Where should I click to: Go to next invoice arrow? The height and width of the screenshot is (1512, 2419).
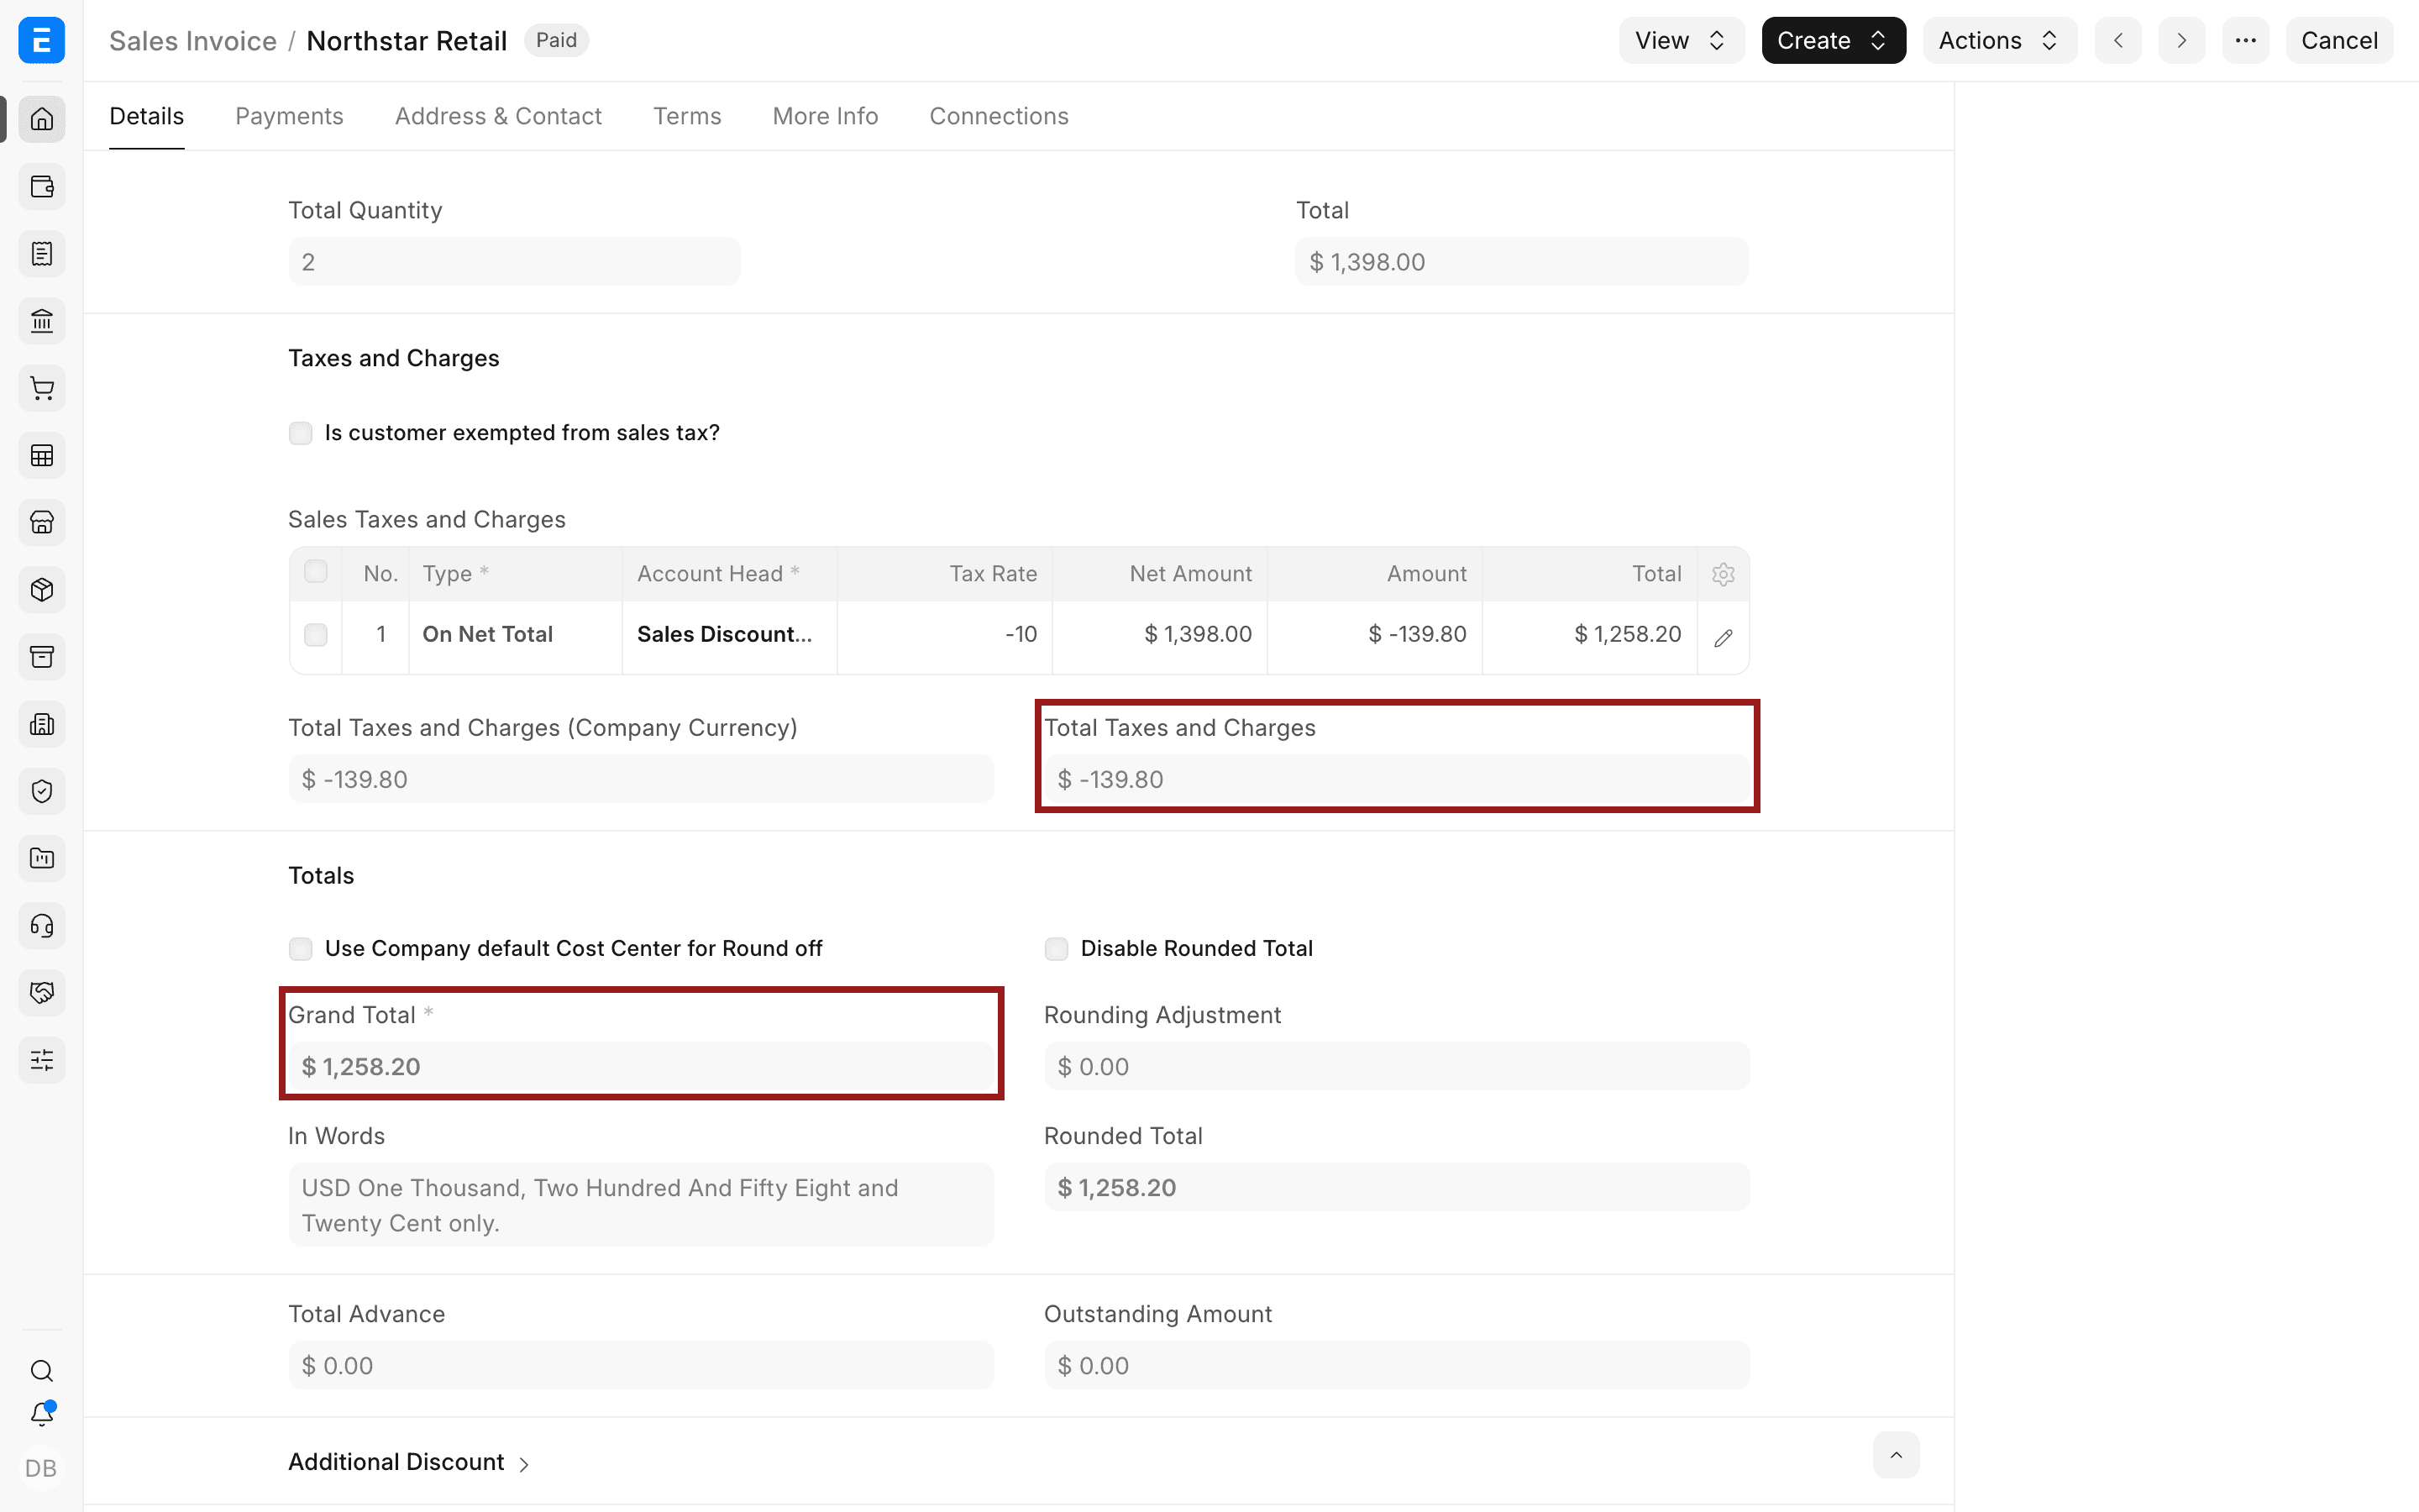(x=2181, y=40)
